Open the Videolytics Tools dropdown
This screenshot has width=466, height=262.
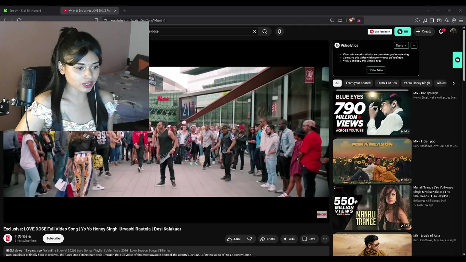coord(401,45)
